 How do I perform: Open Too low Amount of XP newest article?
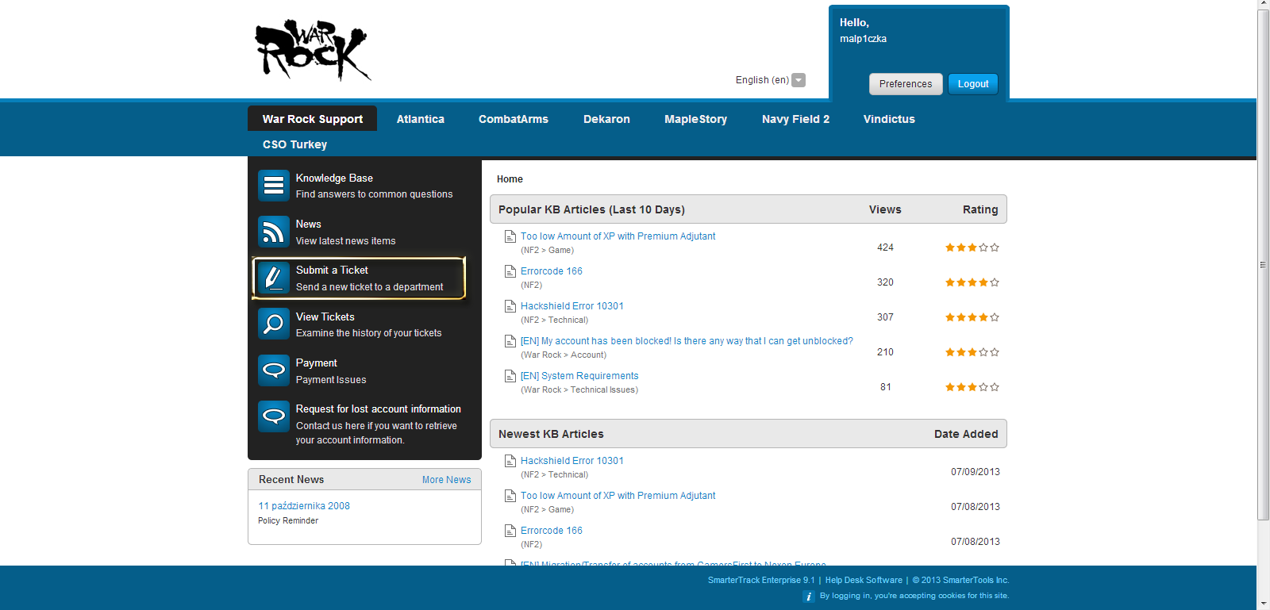618,496
